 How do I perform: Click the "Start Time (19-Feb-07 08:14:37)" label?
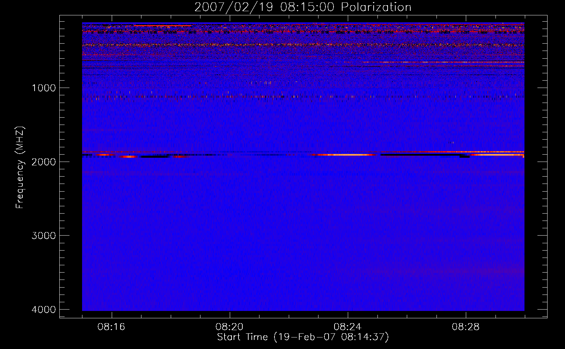tap(303, 337)
